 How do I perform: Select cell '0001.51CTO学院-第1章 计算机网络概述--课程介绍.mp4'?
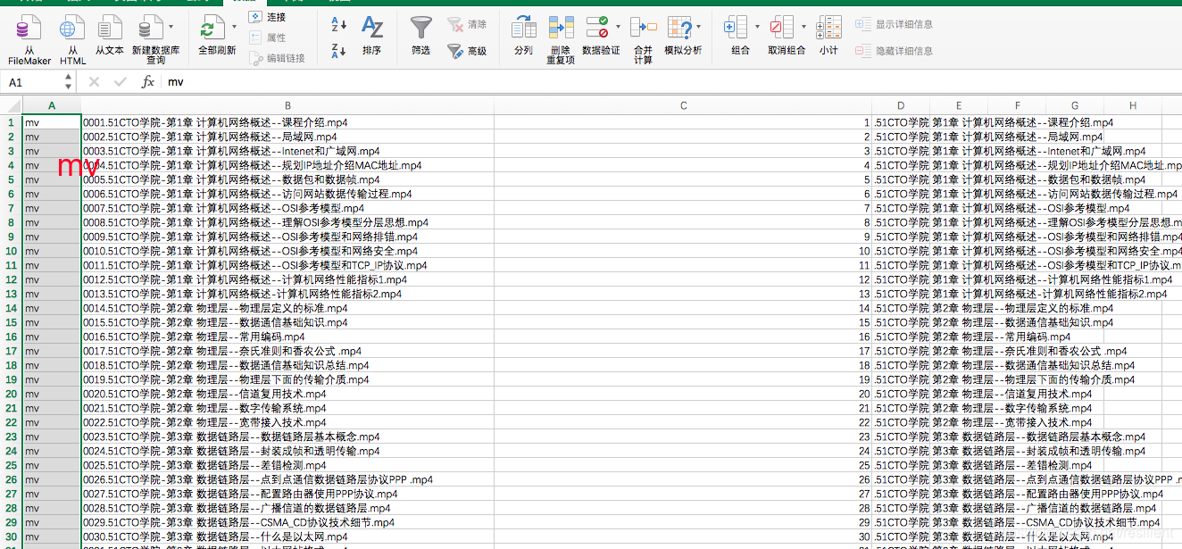coord(287,122)
